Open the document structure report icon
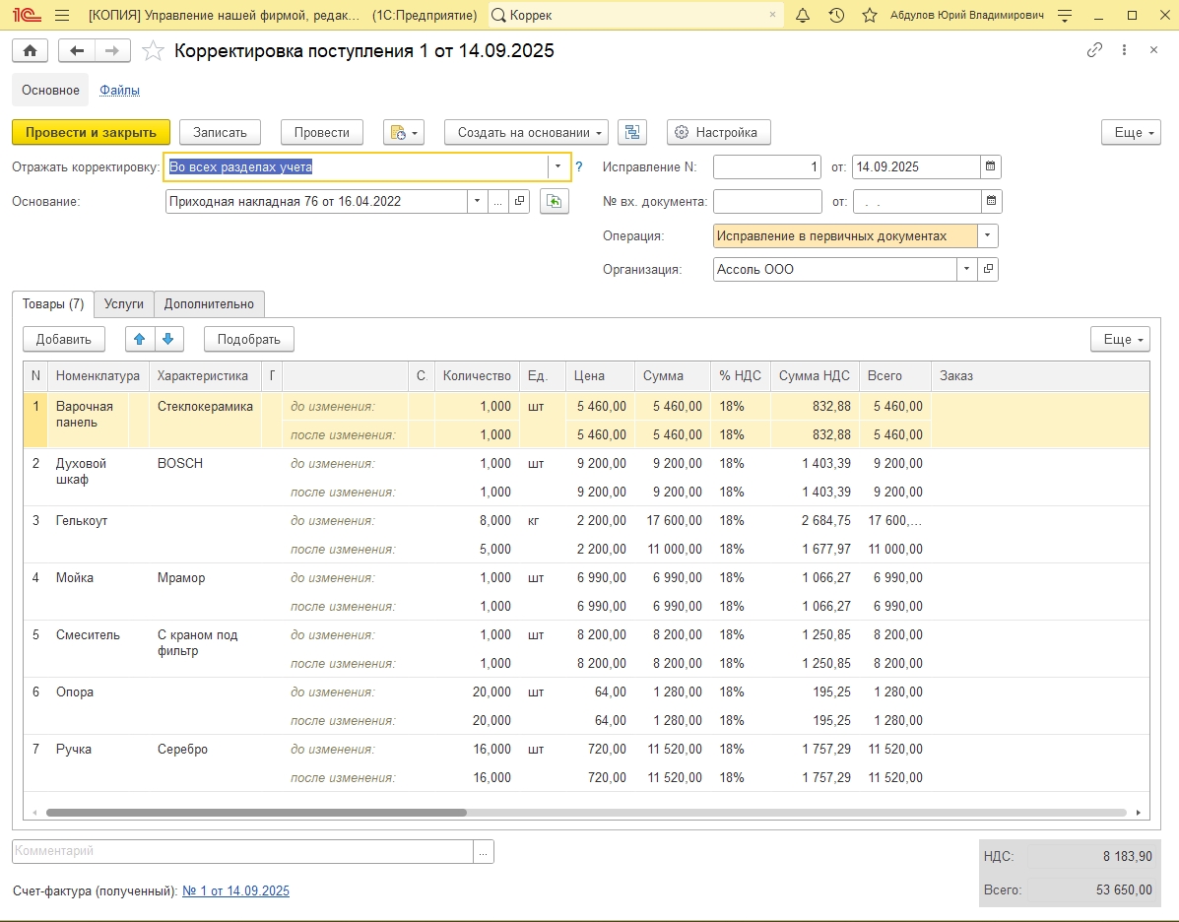This screenshot has width=1179, height=922. pos(632,132)
